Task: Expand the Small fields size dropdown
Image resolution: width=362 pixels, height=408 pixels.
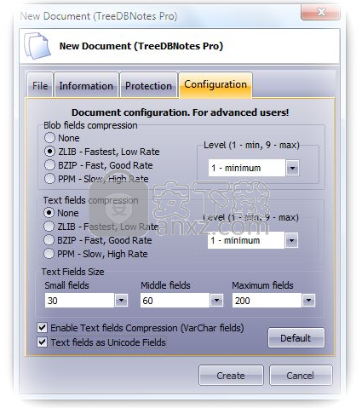Action: (121, 301)
